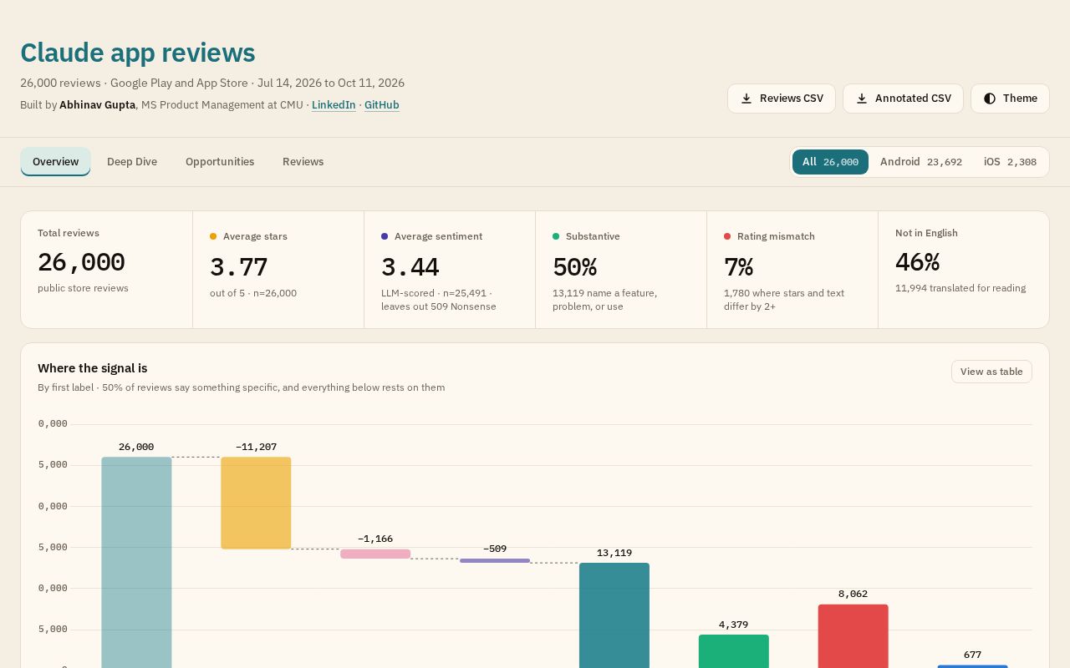Open the LinkedIn link
The image size is (1070, 668).
pyautogui.click(x=334, y=105)
